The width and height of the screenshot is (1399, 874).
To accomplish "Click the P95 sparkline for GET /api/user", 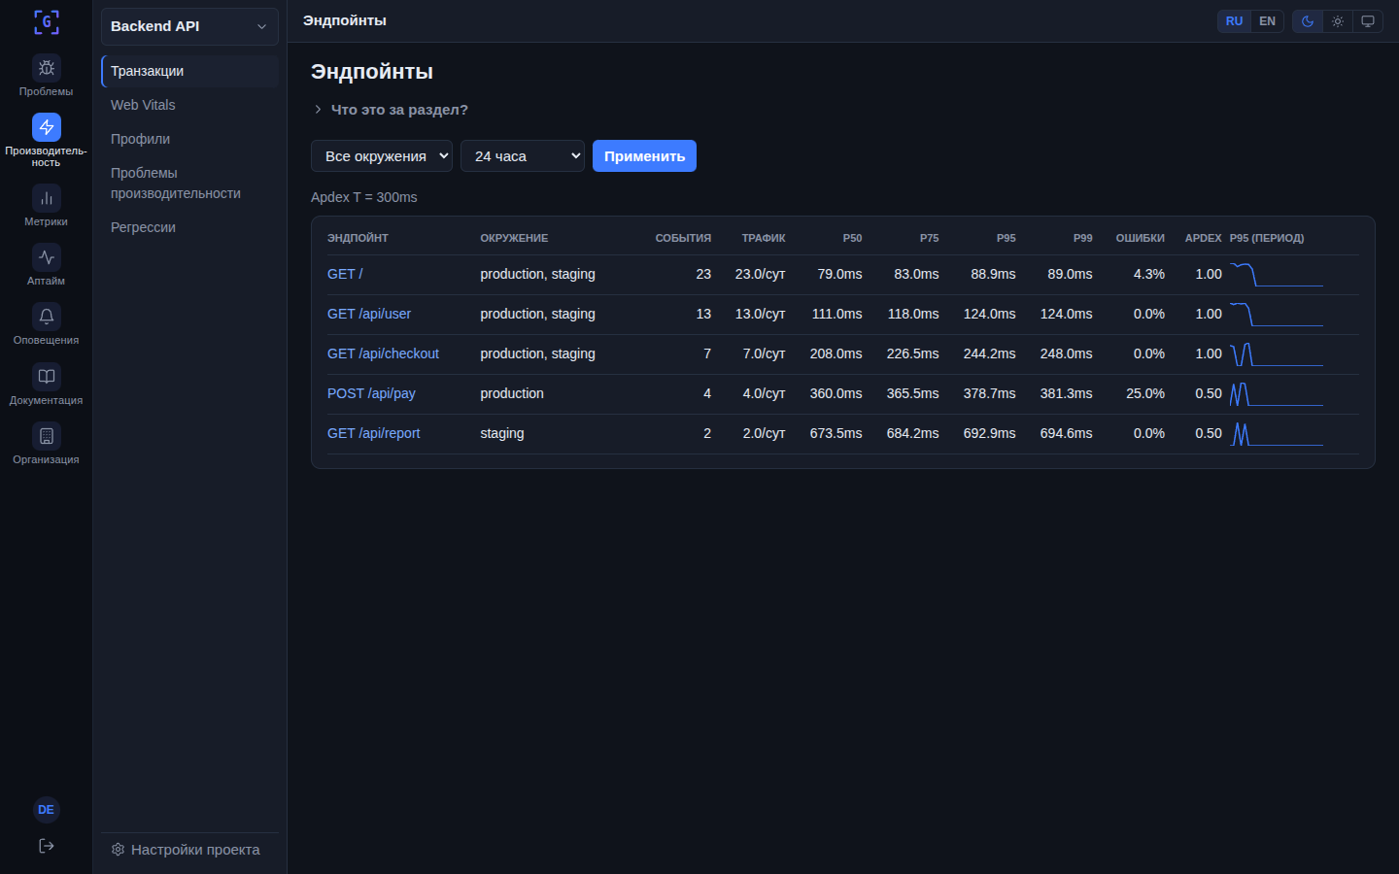I will pyautogui.click(x=1277, y=314).
